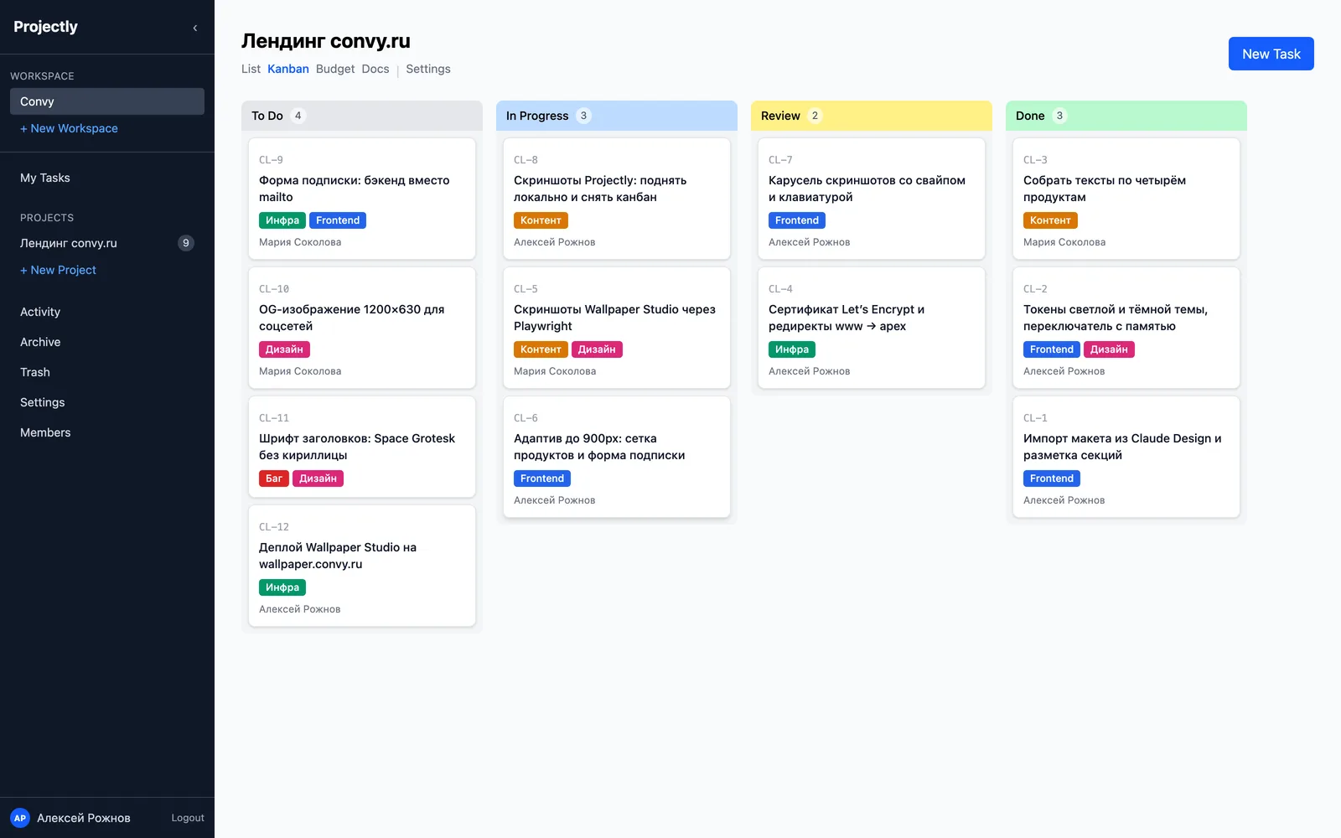Click the Done column header
Image resolution: width=1341 pixels, height=838 pixels.
1126,116
